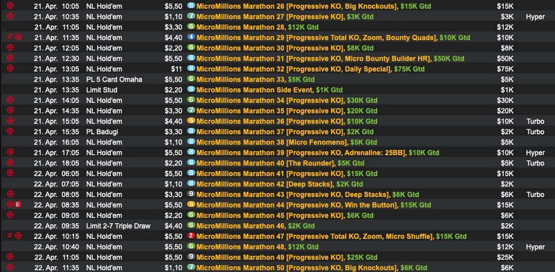Click Turbo speed label on Marathon 36 row
This screenshot has height=272, width=555.
coord(535,121)
